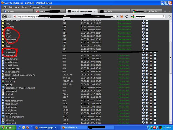Edit the admin.ascx file
Screen dimensions: 173x130
[147, 78]
